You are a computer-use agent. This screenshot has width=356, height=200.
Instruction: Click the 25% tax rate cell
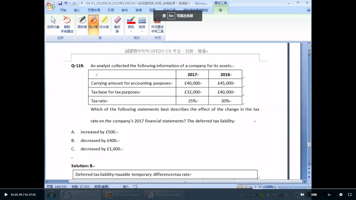pyautogui.click(x=192, y=101)
